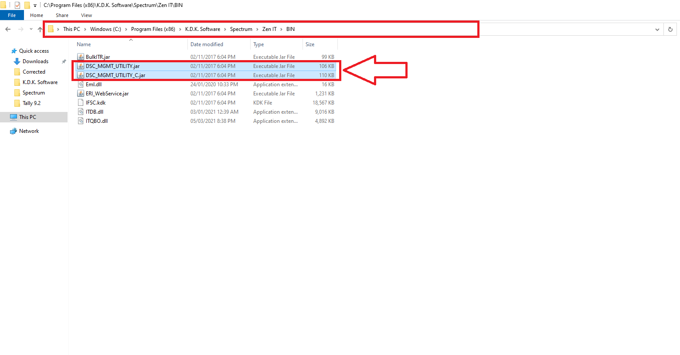Image resolution: width=680 pixels, height=355 pixels.
Task: Click 'Spectrum' breadcrumb segment
Action: tap(241, 29)
